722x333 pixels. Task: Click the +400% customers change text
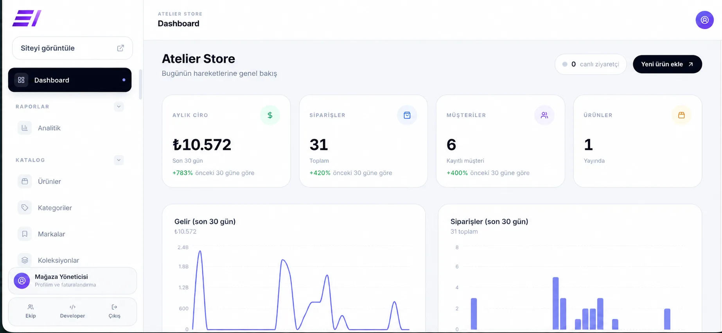457,173
